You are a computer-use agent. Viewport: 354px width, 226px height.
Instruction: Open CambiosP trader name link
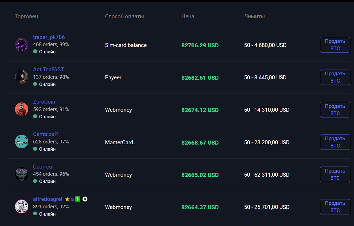(x=46, y=134)
